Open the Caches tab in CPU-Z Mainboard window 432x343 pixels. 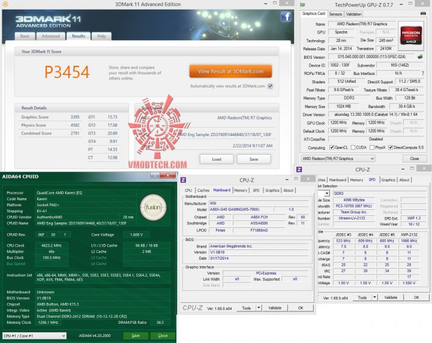pos(203,190)
